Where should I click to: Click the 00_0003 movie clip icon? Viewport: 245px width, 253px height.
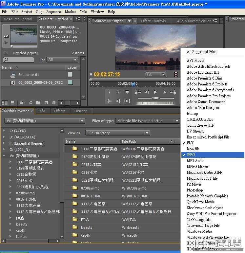[13, 83]
